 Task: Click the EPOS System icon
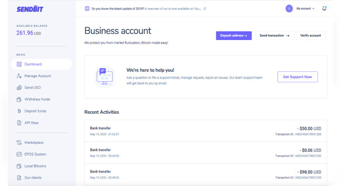pos(19,154)
